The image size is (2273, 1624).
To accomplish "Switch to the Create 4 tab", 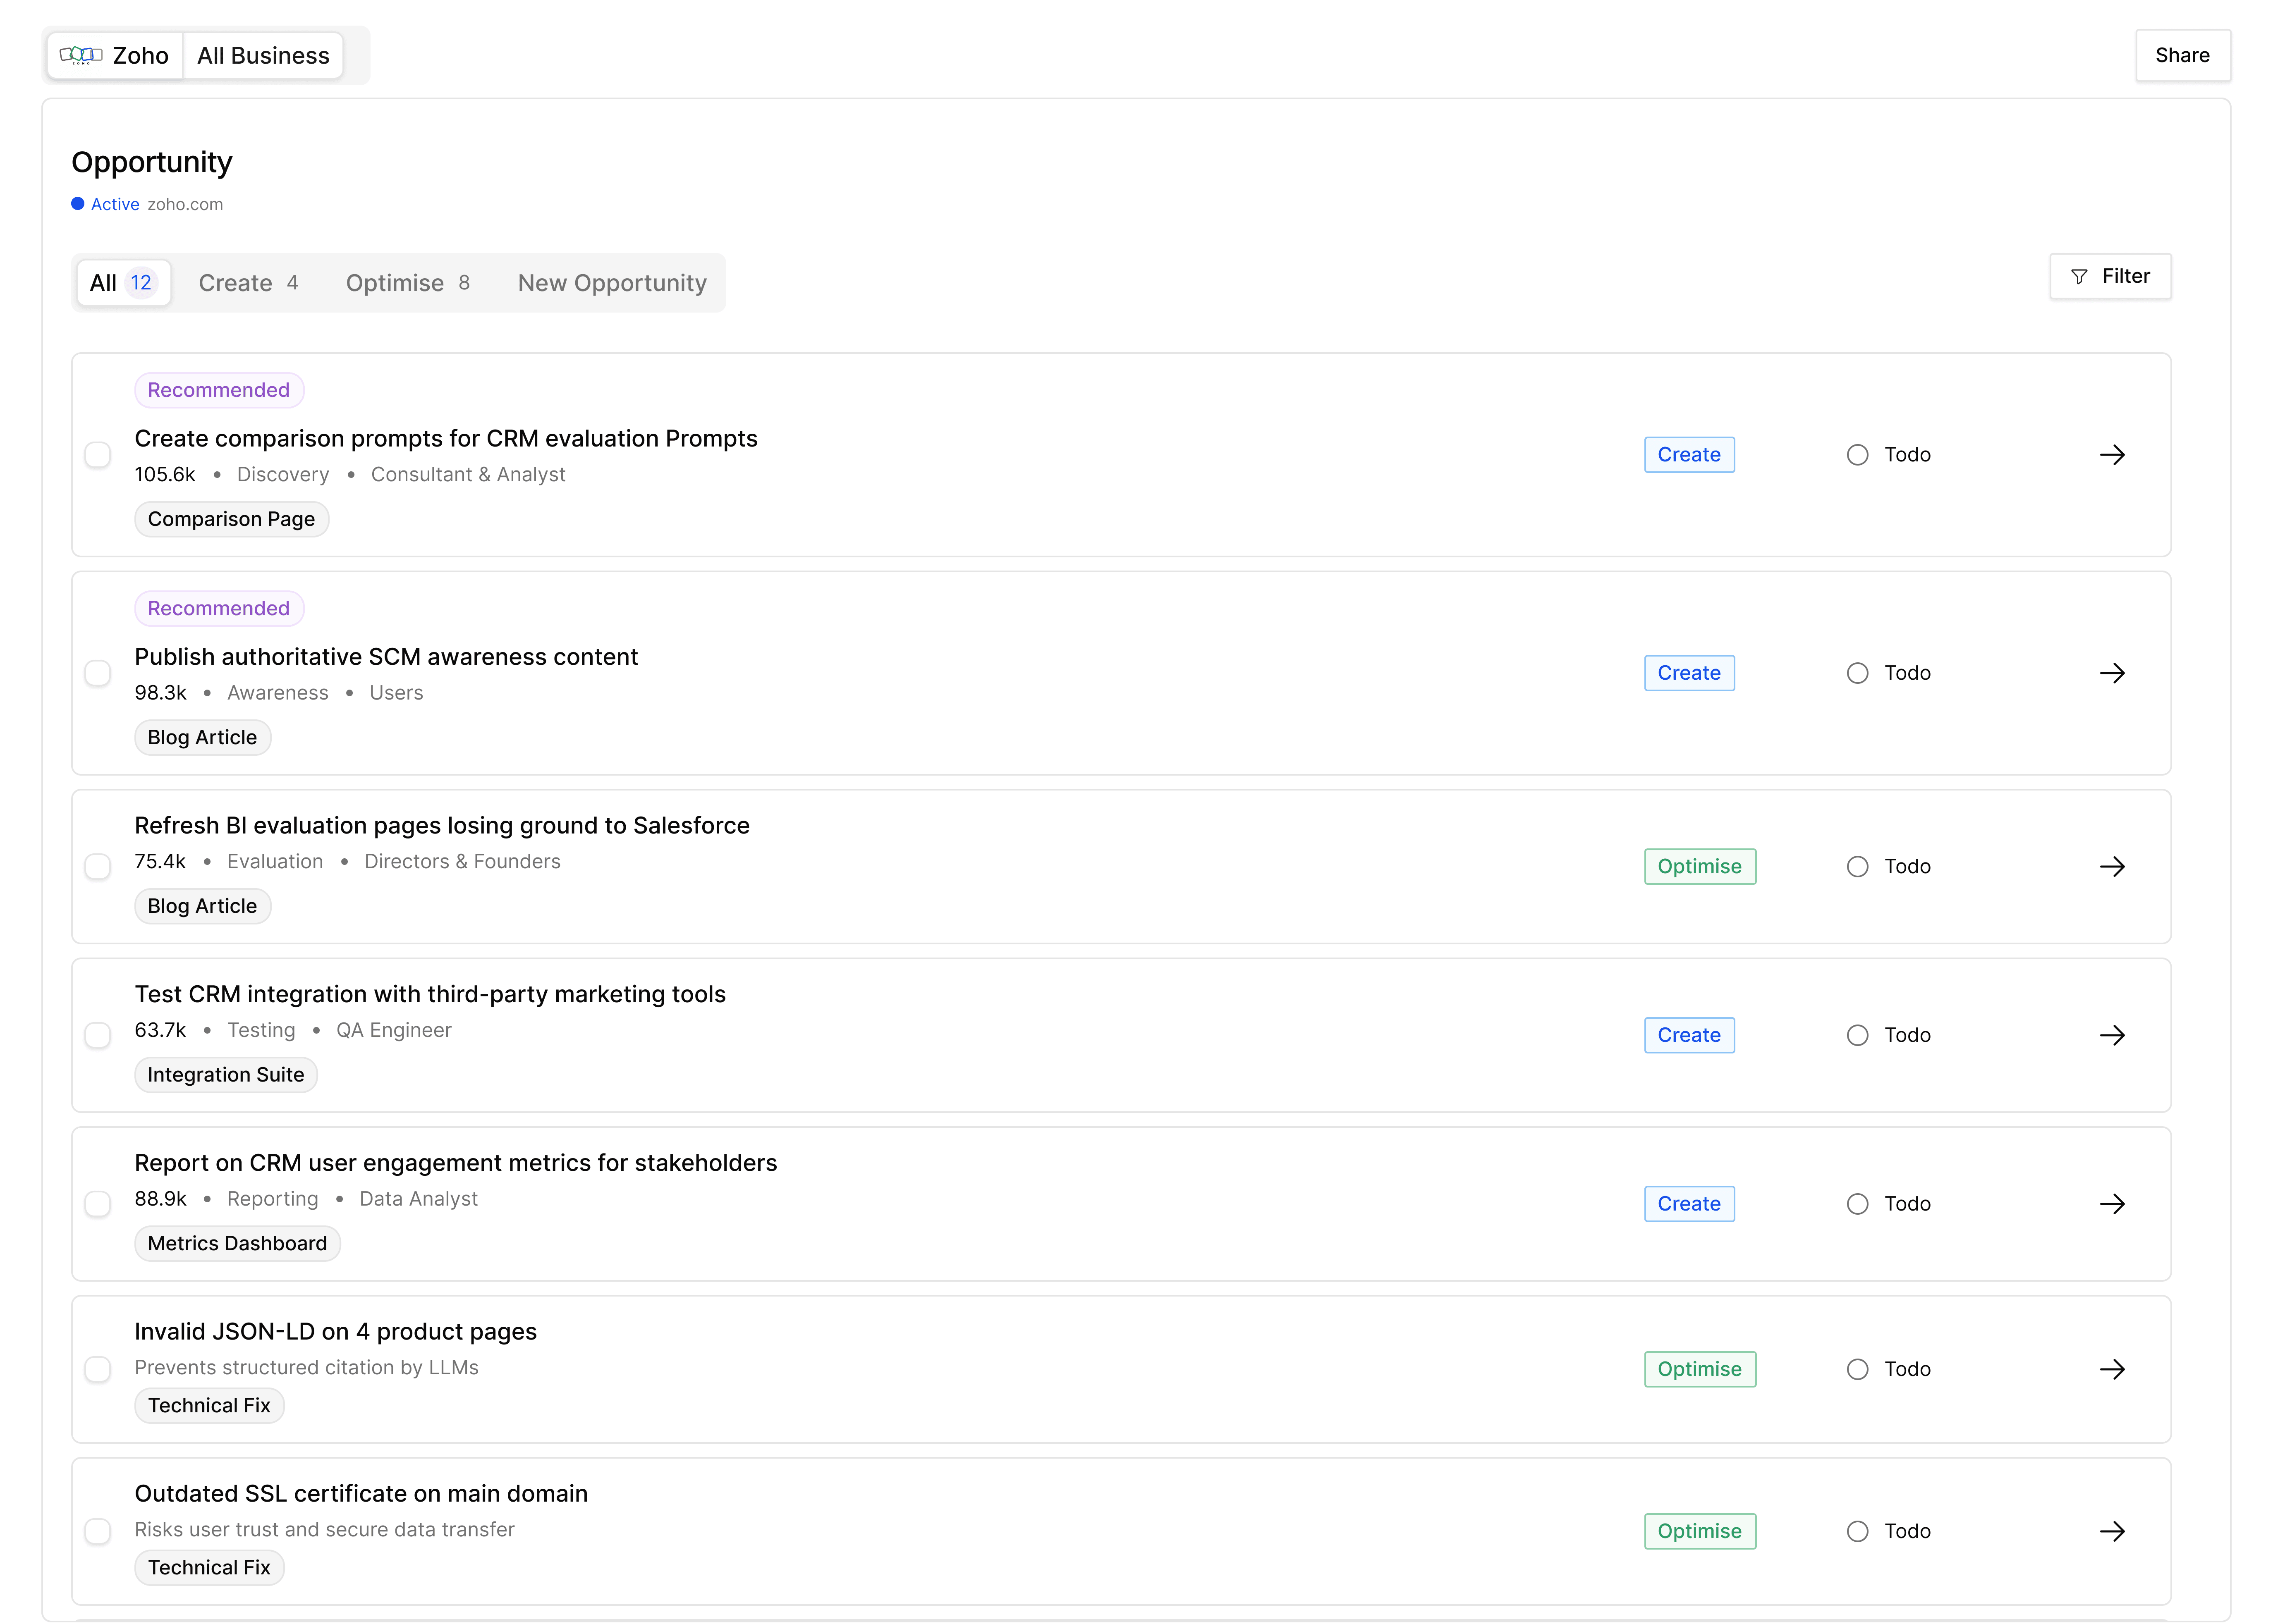I will click(x=248, y=283).
